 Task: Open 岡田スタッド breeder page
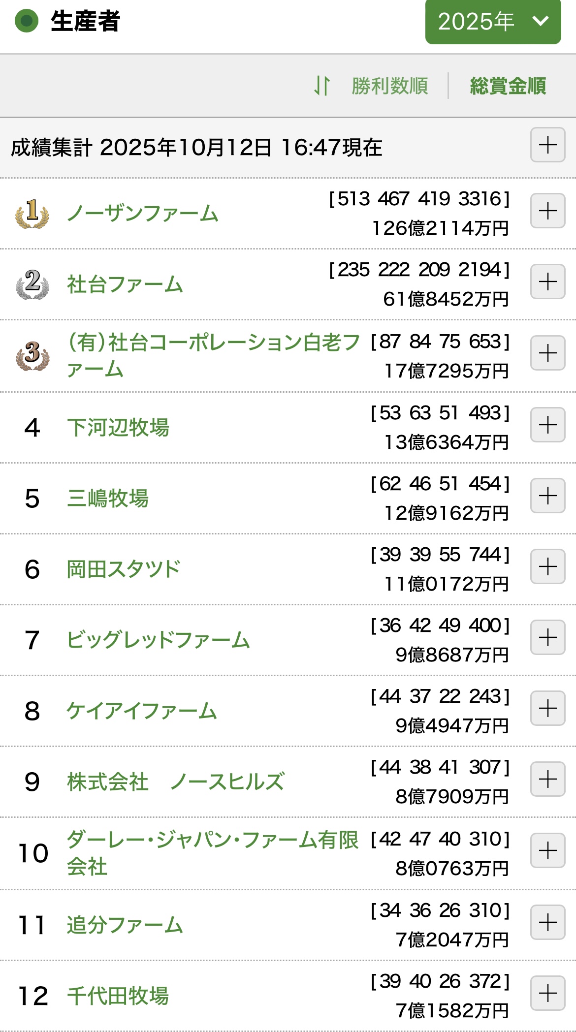point(124,569)
